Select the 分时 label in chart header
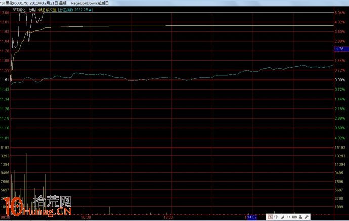 click(x=32, y=10)
